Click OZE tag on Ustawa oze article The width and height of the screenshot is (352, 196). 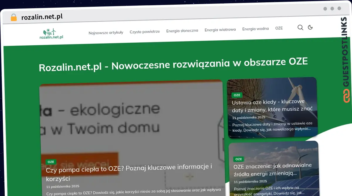(x=237, y=95)
